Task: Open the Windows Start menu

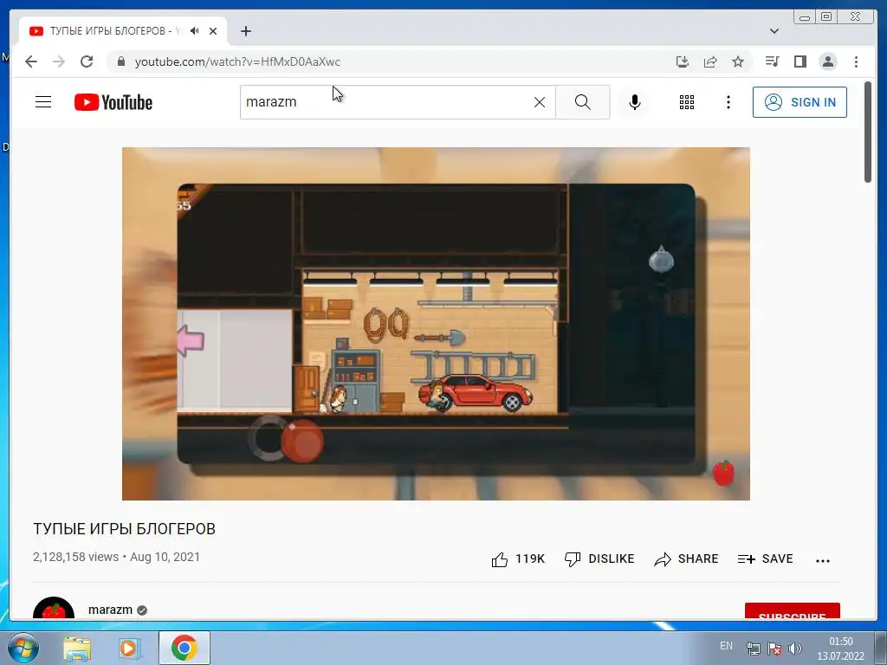Action: point(23,648)
